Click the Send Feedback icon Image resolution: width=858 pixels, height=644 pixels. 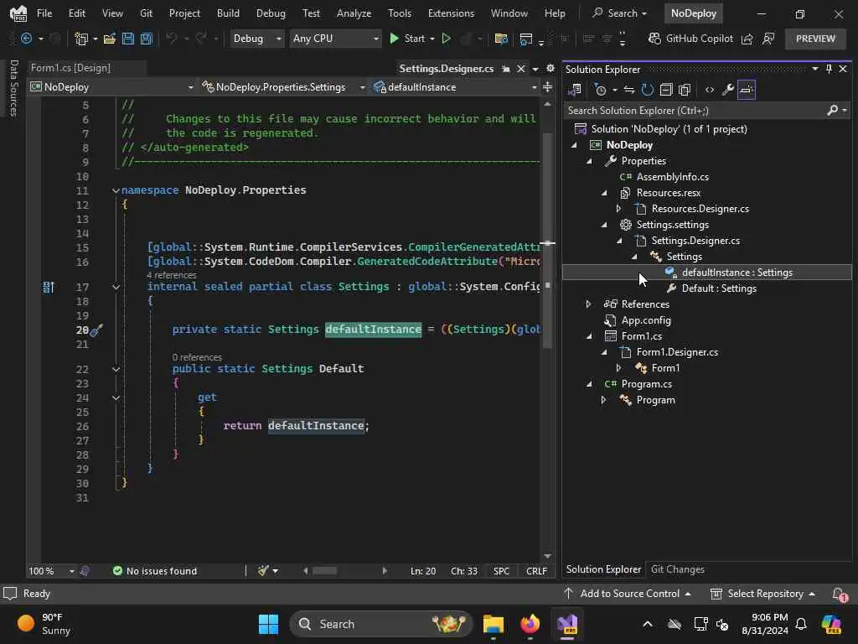[768, 39]
